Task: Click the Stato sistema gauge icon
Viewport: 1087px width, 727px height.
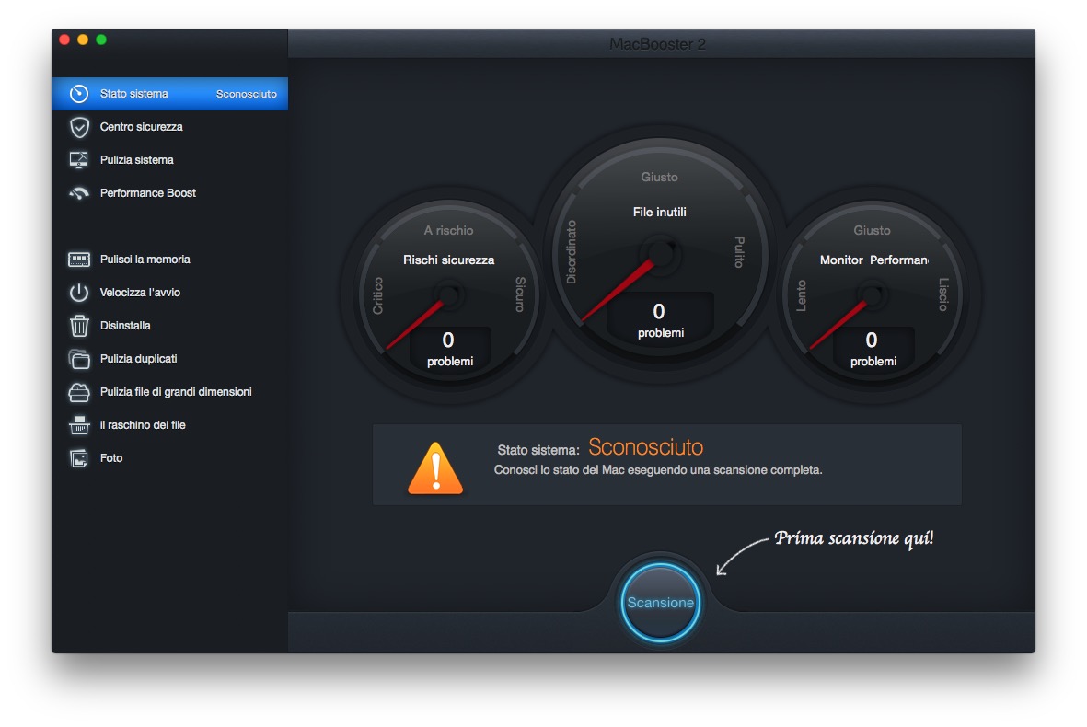Action: coord(79,94)
